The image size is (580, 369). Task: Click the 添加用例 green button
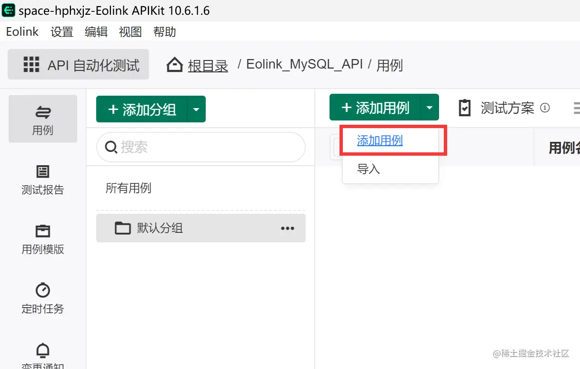(x=376, y=107)
